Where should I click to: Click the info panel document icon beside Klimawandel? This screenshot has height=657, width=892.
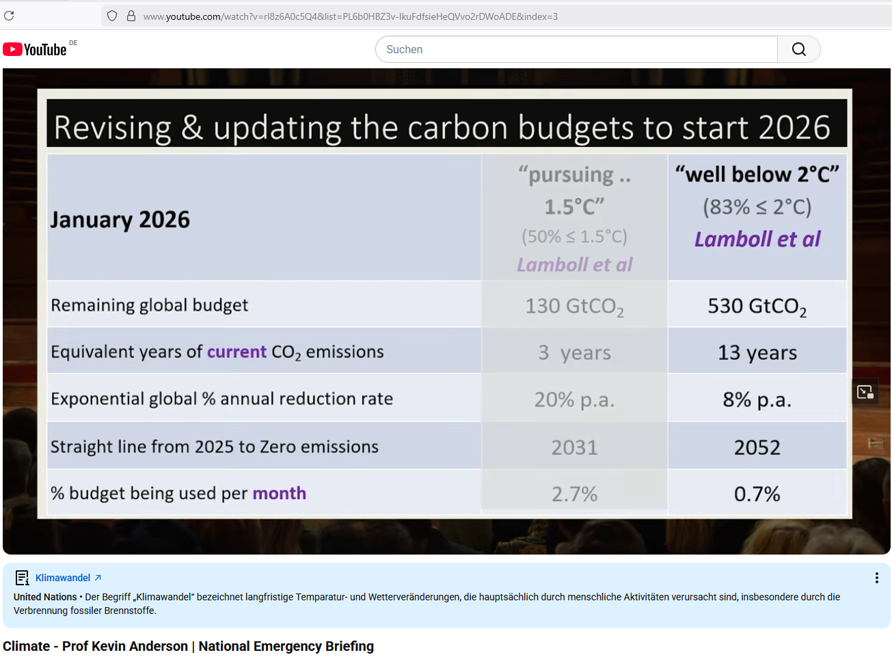[x=22, y=578]
